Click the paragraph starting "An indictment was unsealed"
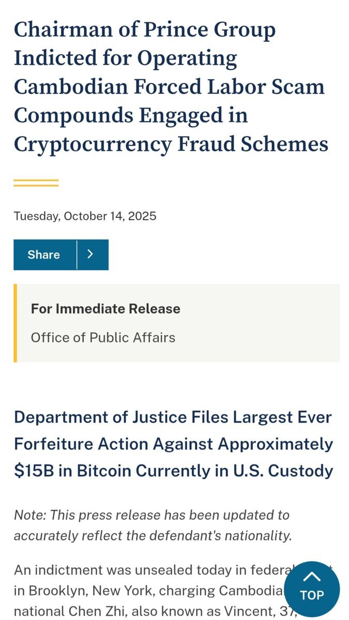 click(145, 589)
